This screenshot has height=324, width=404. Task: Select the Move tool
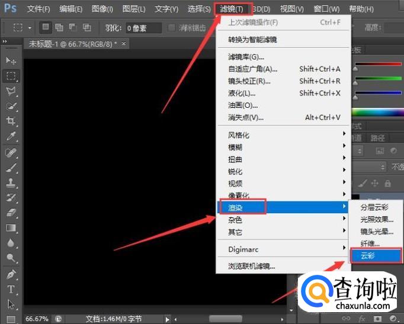11,60
